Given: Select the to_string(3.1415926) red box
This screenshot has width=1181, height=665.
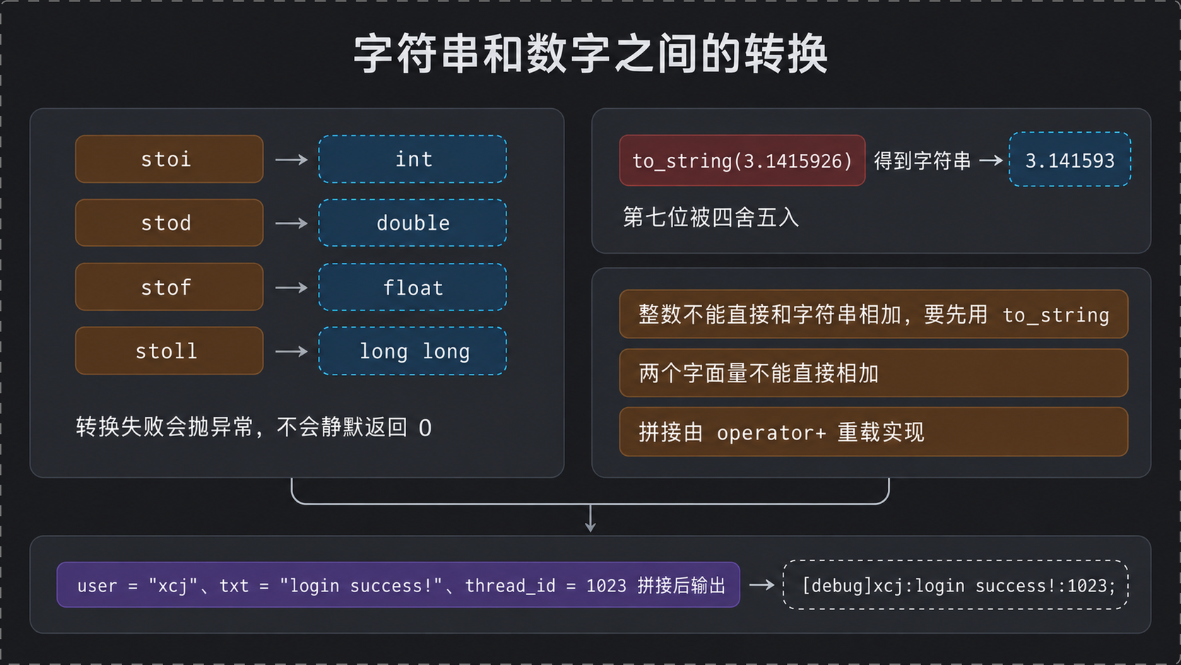Looking at the screenshot, I should coord(742,160).
